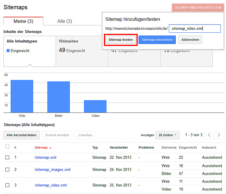Tick the checkbox for /sitemap_video.xml row

pos(8,185)
